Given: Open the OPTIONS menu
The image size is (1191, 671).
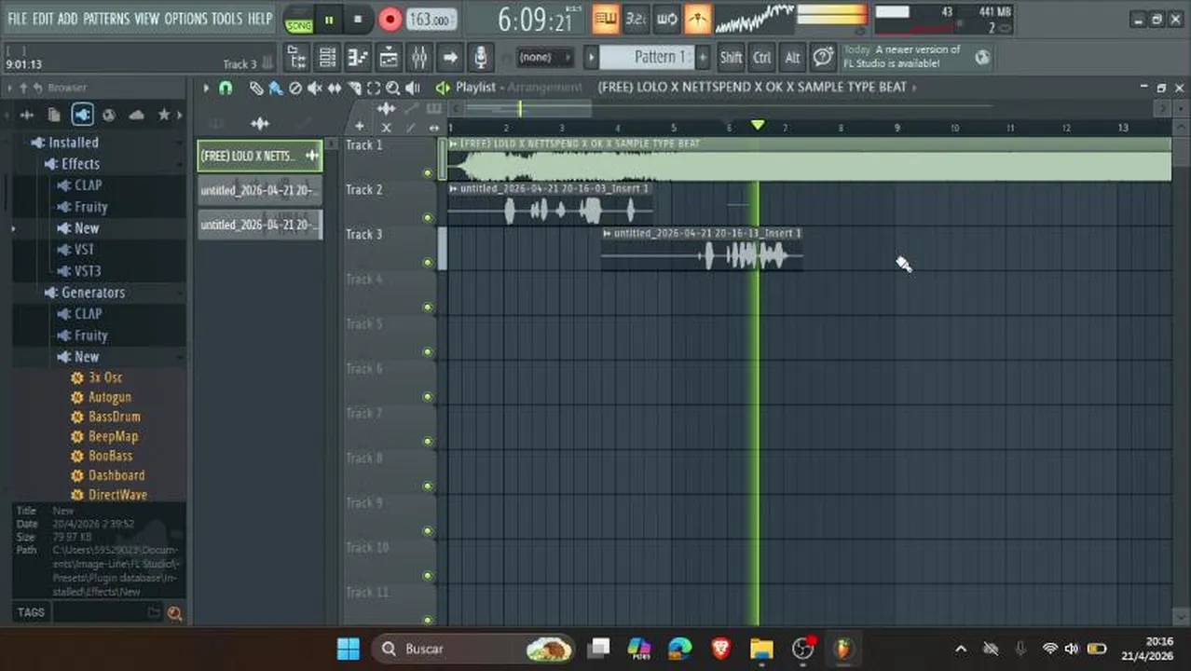Looking at the screenshot, I should pos(185,19).
